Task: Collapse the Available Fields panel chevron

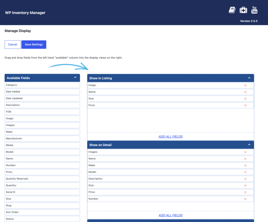Action: tap(75, 77)
